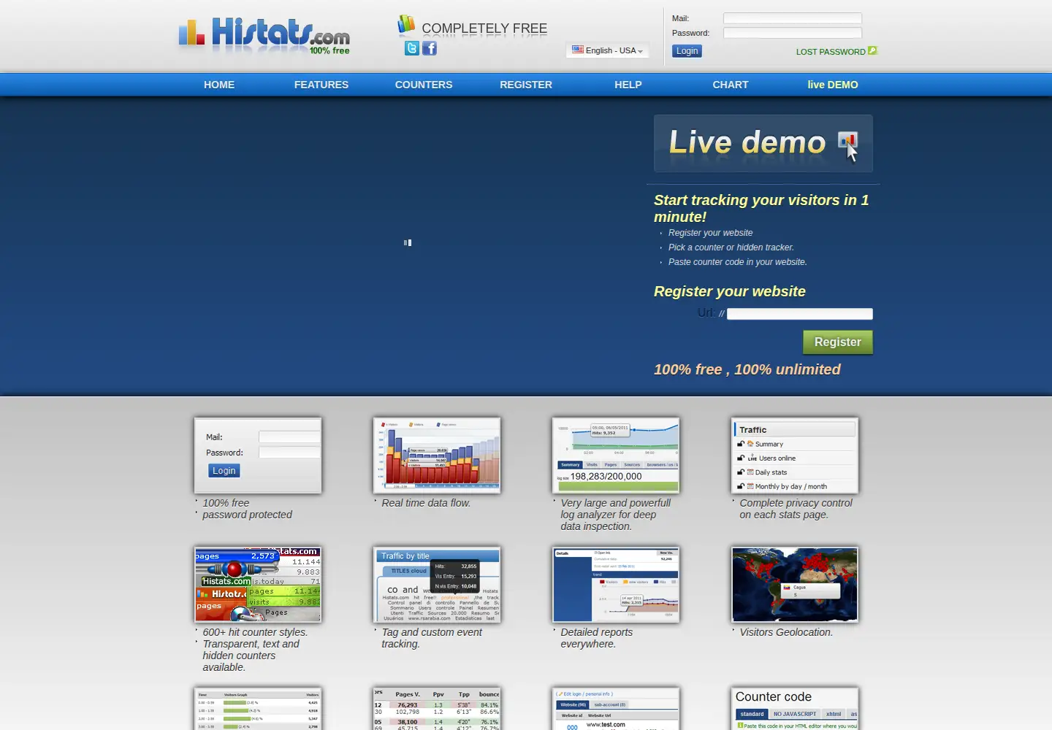Click 'Paste counter code in your website.' text

[738, 262]
